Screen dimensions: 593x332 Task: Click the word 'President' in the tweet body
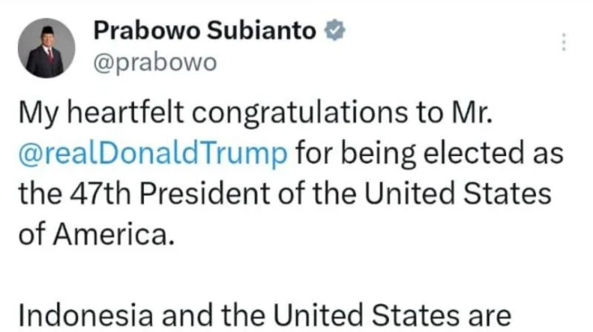click(x=205, y=194)
